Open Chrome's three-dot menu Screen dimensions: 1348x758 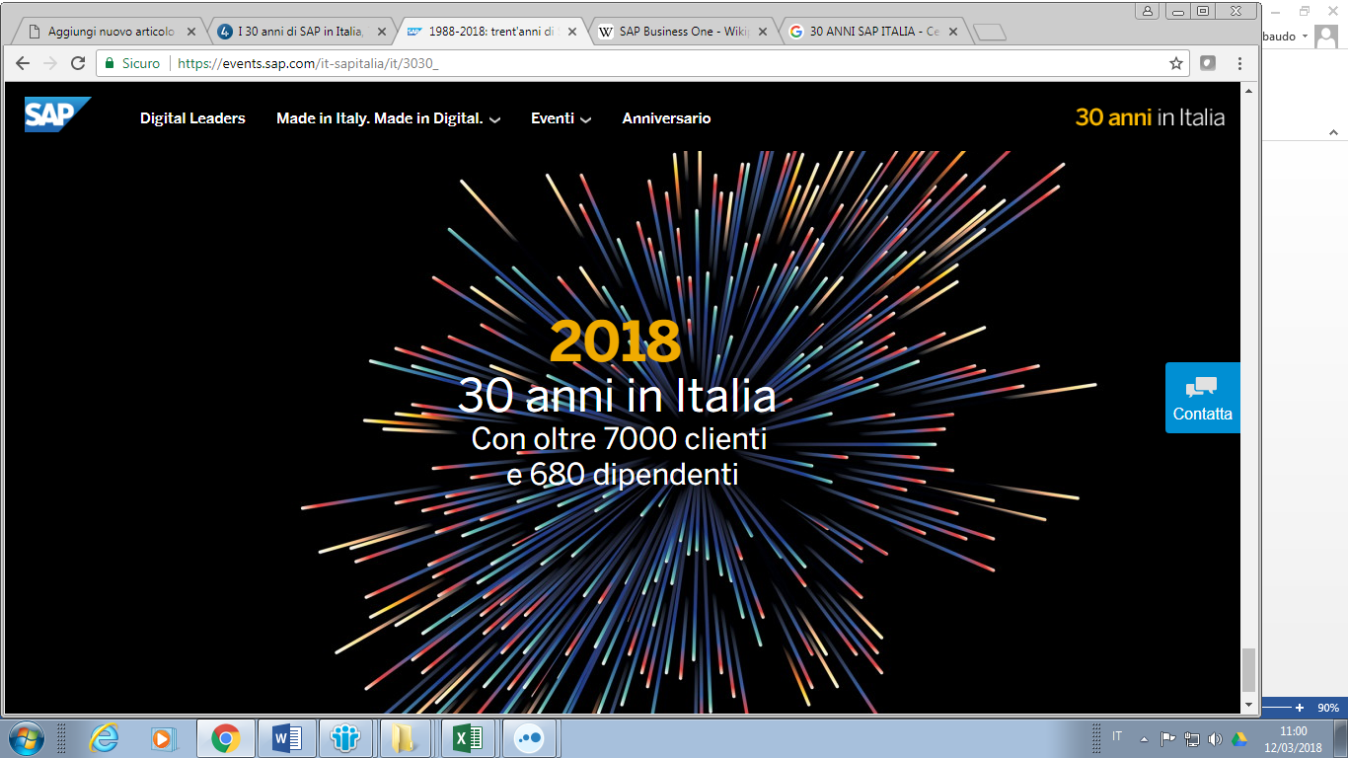pos(1239,63)
